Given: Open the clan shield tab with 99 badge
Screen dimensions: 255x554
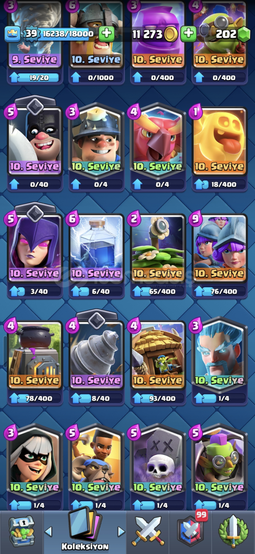Looking at the screenshot, I should click(191, 531).
